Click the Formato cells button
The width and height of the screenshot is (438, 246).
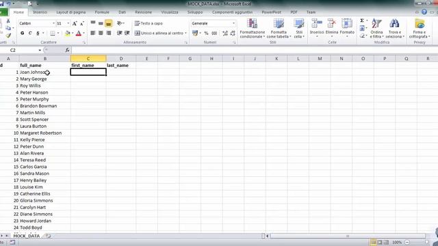pos(347,29)
